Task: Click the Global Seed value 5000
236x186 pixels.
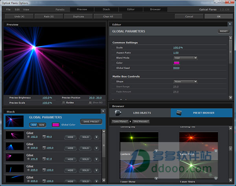Action: click(x=176, y=68)
